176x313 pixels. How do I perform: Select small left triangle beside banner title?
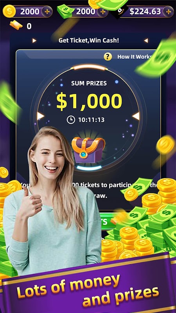34,41
